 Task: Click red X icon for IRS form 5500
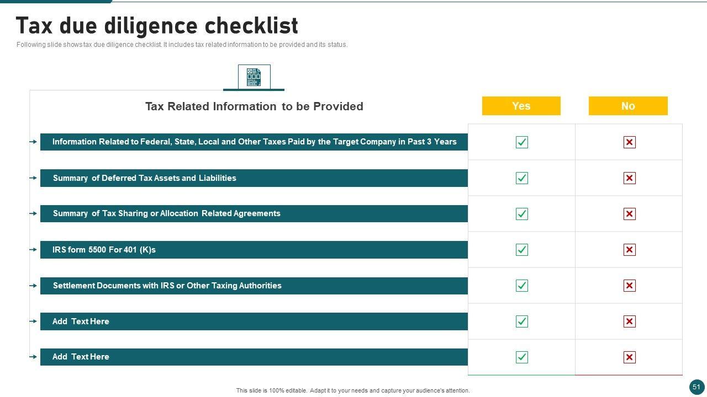(x=629, y=250)
